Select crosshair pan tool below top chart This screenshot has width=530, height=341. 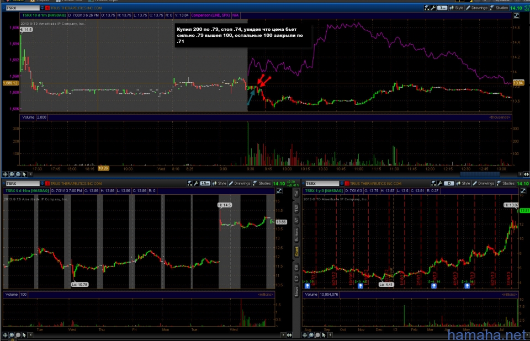pyautogui.click(x=5, y=174)
